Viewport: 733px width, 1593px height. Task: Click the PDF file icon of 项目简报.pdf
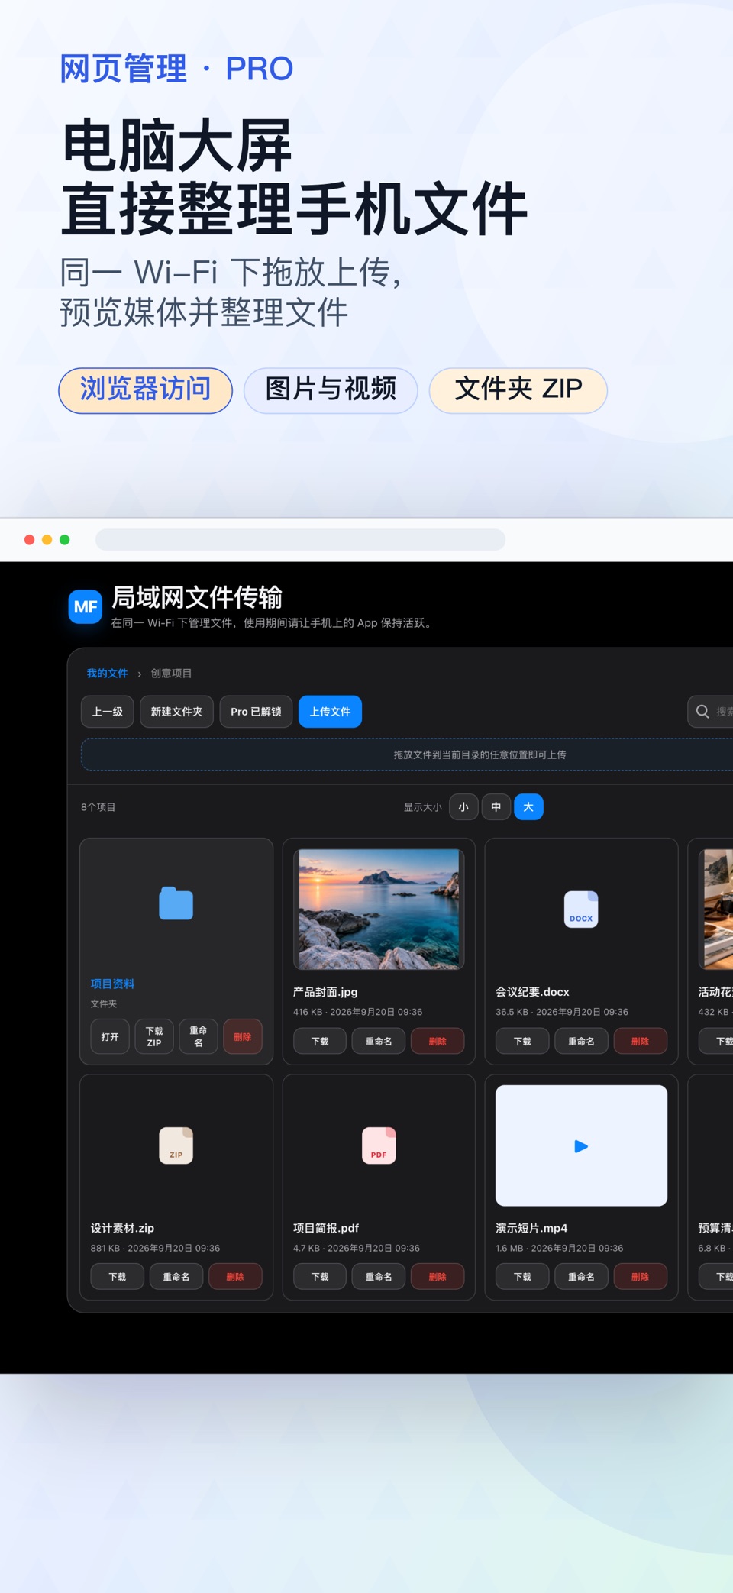379,1145
